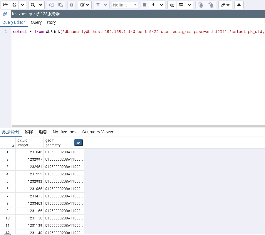Delete the selected rows
The height and width of the screenshot is (235, 265).
(71, 5)
